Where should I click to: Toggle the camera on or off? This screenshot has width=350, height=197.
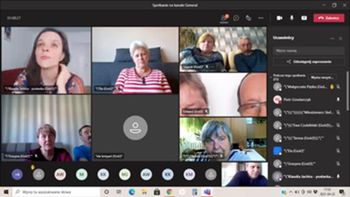point(279,18)
